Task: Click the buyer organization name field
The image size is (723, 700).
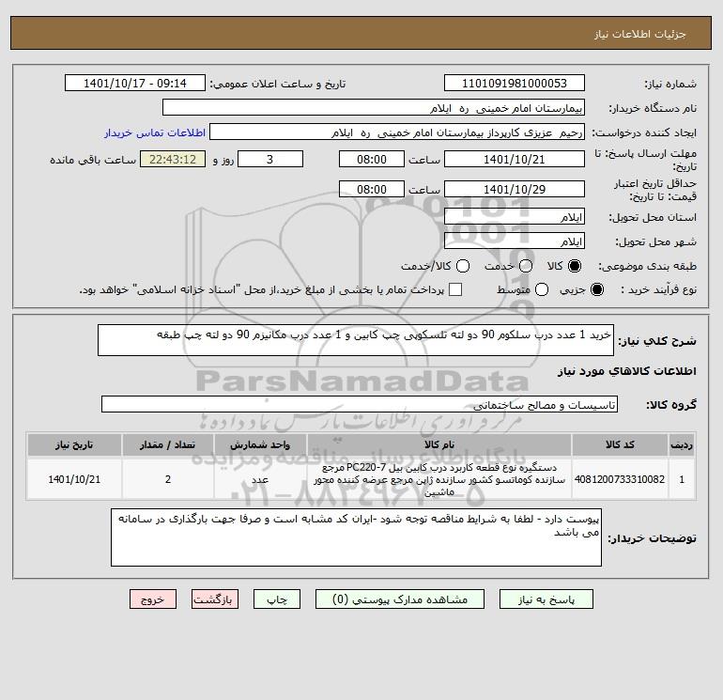Action: pyautogui.click(x=374, y=107)
